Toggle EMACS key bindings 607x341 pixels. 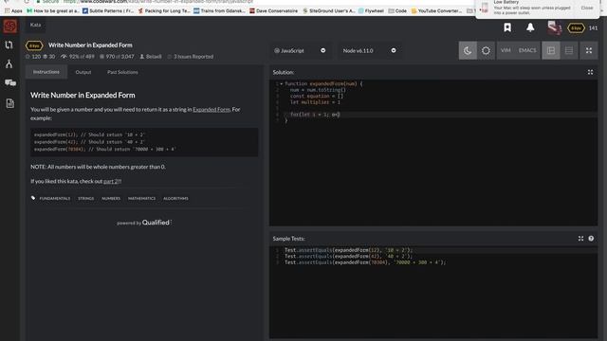(527, 50)
